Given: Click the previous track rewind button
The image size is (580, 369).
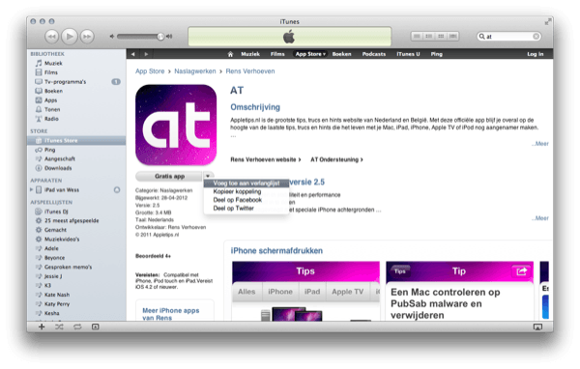Looking at the screenshot, I should (x=51, y=37).
